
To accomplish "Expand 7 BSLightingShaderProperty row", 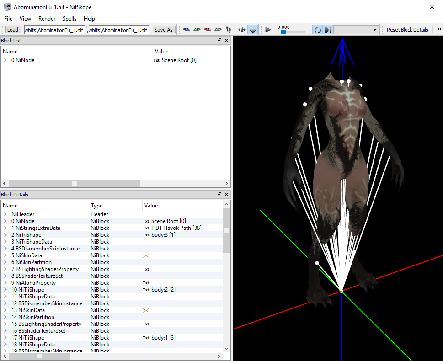I will click(5, 269).
